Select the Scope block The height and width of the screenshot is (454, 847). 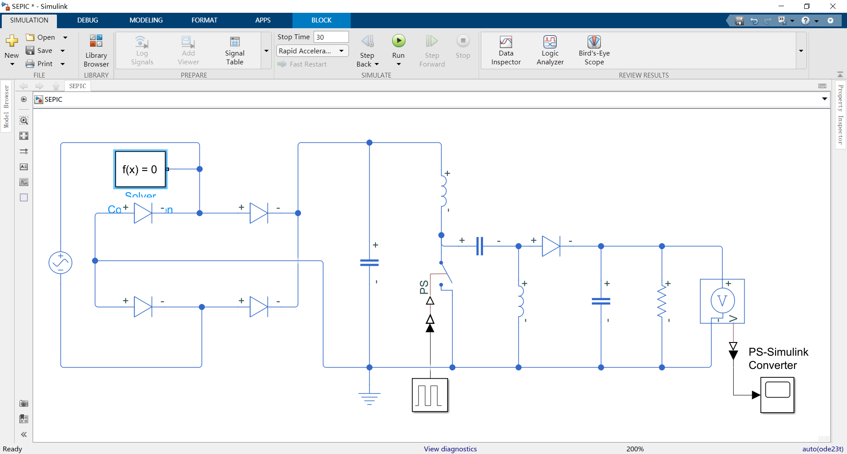[x=777, y=395]
